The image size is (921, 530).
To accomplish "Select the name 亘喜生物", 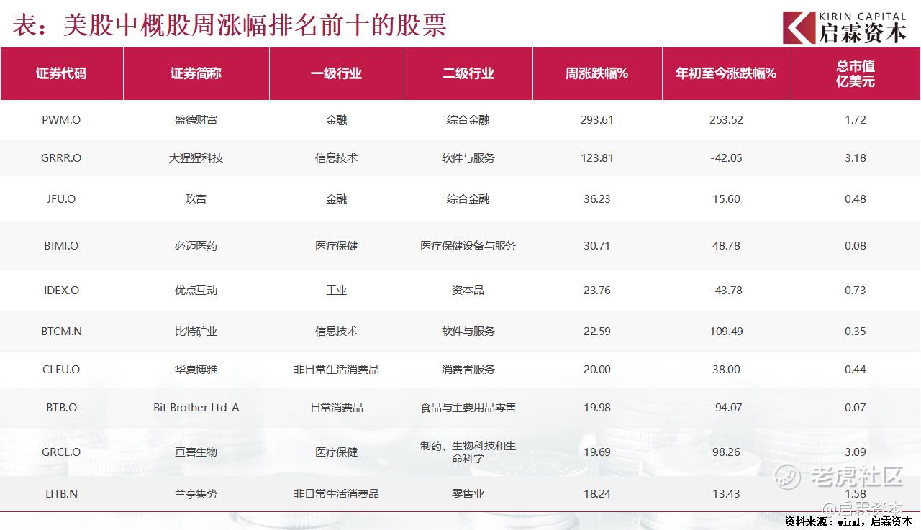I will (196, 452).
